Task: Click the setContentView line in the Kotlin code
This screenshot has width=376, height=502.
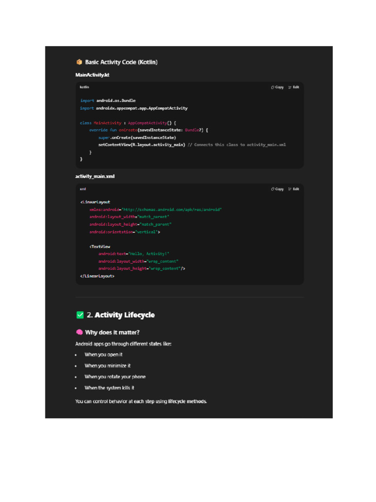Action: [141, 145]
